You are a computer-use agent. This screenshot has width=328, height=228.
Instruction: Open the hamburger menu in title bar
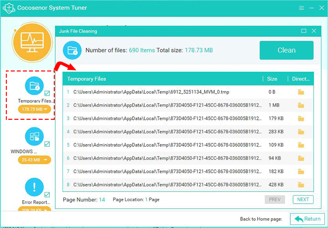click(301, 8)
